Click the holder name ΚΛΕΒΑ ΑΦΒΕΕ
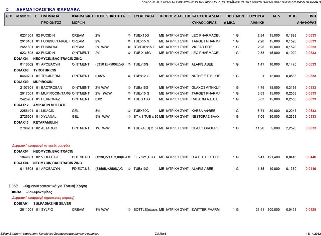The height and width of the screenshot is (236, 321). coord(203,111)
